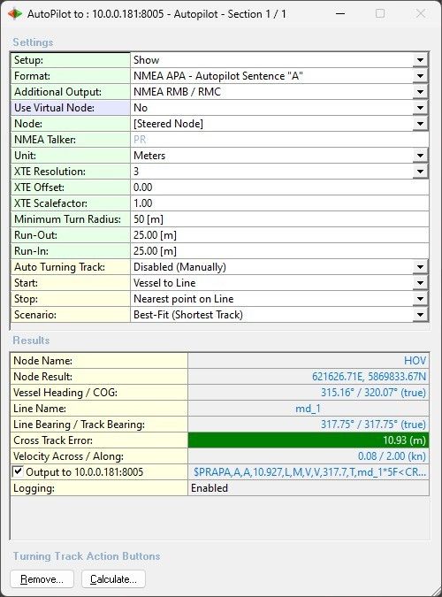Open the Node dropdown arrow

pyautogui.click(x=420, y=124)
